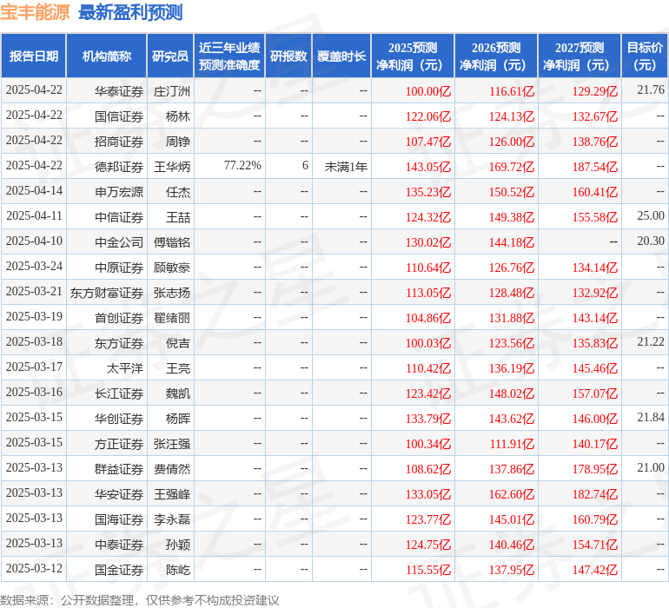This screenshot has width=669, height=608.
Task: Open the 东方财富证券 institution entry
Action: coord(107,293)
